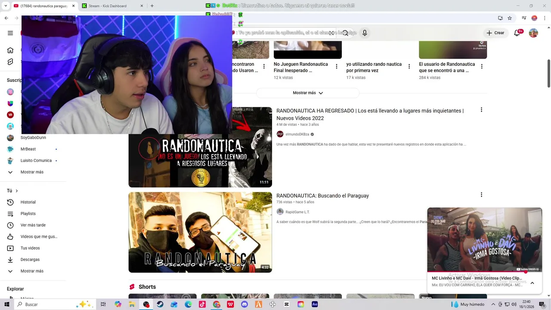This screenshot has height=310, width=551.
Task: Open Discord from the taskbar
Action: coord(245,304)
